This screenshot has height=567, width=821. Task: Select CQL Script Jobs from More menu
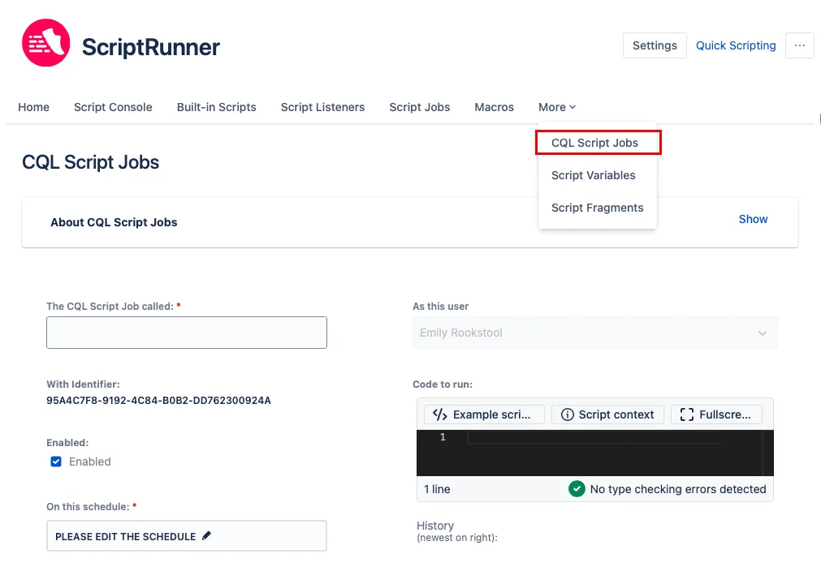coord(594,143)
